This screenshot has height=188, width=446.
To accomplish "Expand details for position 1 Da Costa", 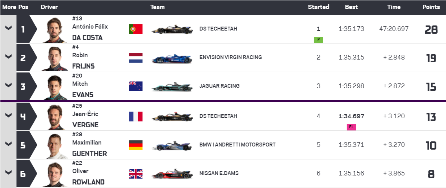I will 9,28.
